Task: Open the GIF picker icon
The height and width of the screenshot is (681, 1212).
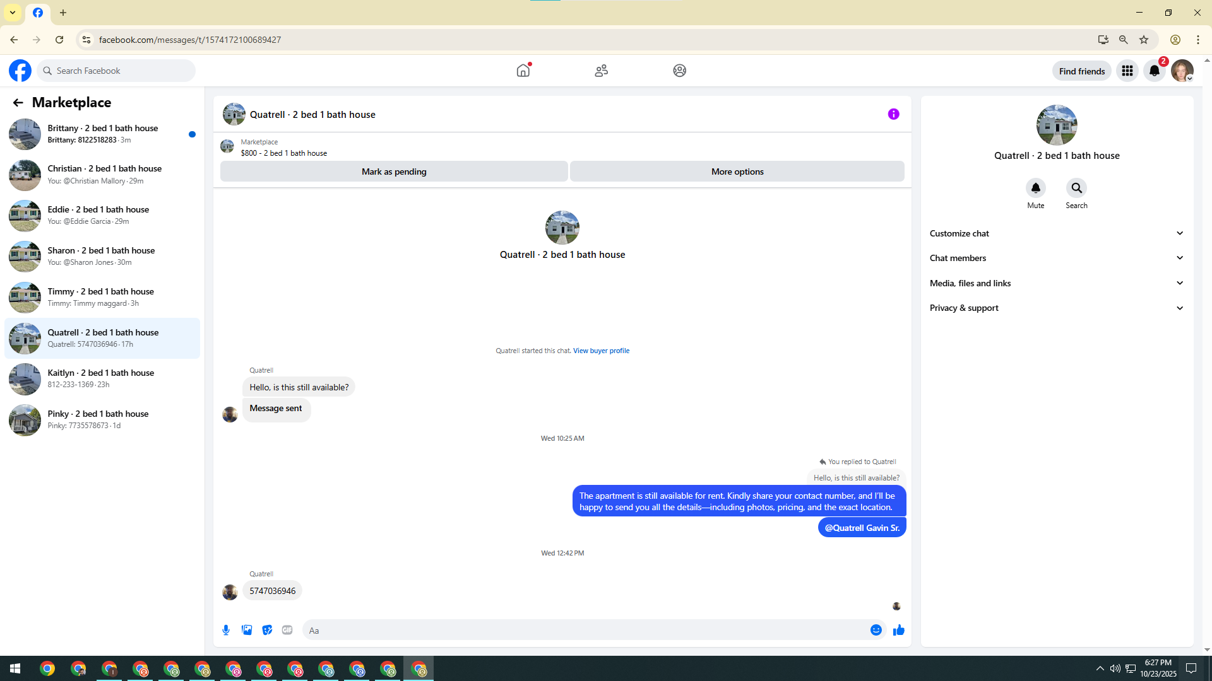Action: click(x=287, y=630)
